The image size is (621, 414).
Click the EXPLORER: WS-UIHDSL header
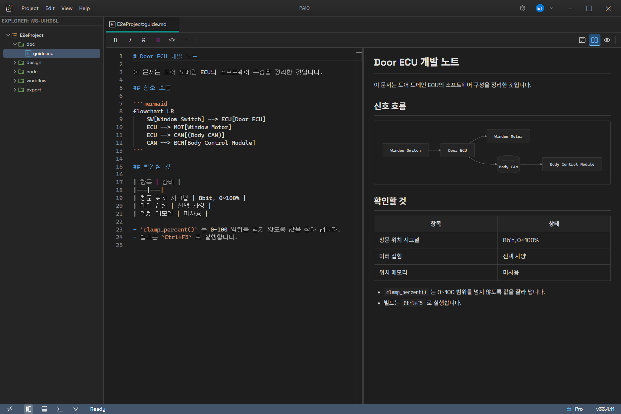point(30,21)
